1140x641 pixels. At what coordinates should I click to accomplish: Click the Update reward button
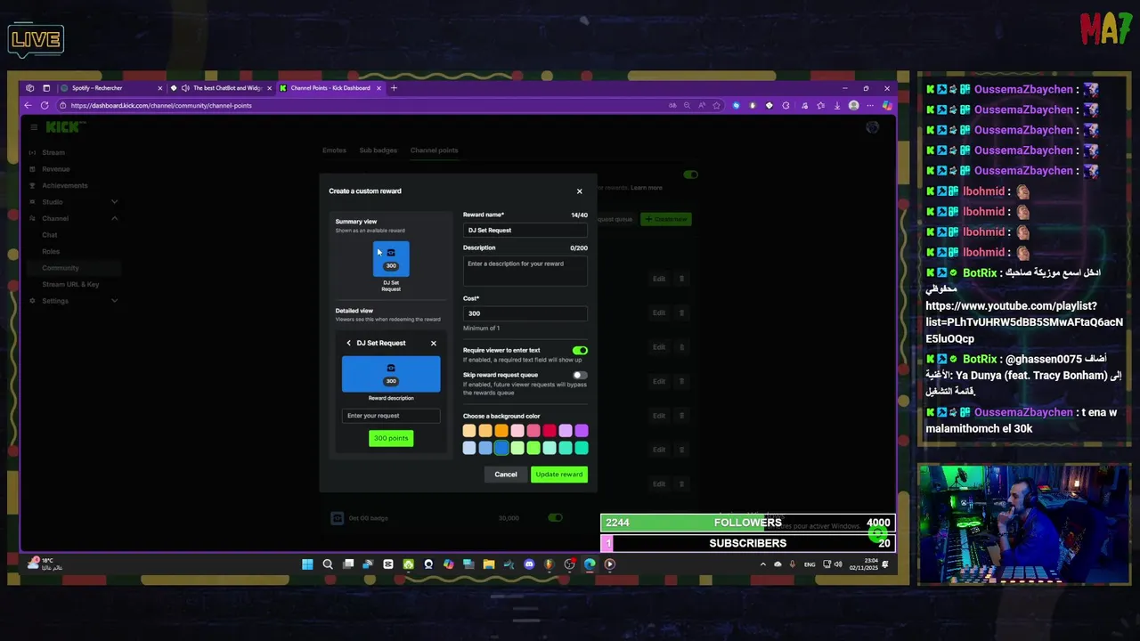[x=559, y=475]
